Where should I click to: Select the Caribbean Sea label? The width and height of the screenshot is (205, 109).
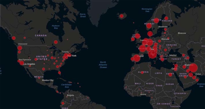pyautogui.click(x=66, y=86)
